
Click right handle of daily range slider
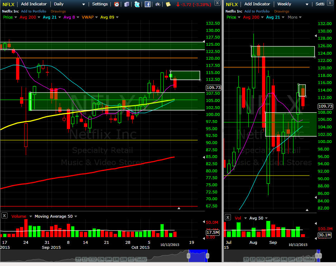207,256
